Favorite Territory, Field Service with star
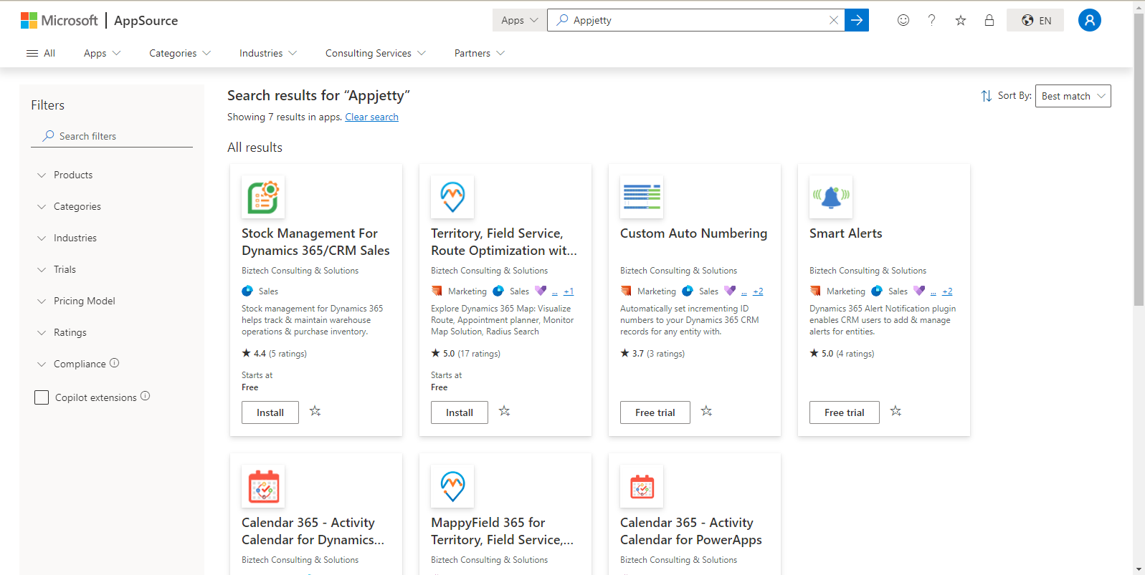 pos(505,411)
